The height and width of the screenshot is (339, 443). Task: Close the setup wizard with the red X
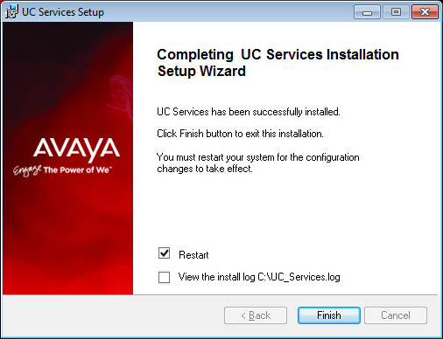click(x=425, y=12)
